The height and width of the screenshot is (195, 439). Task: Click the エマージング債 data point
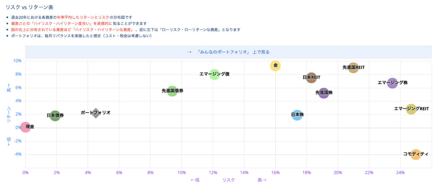click(214, 74)
